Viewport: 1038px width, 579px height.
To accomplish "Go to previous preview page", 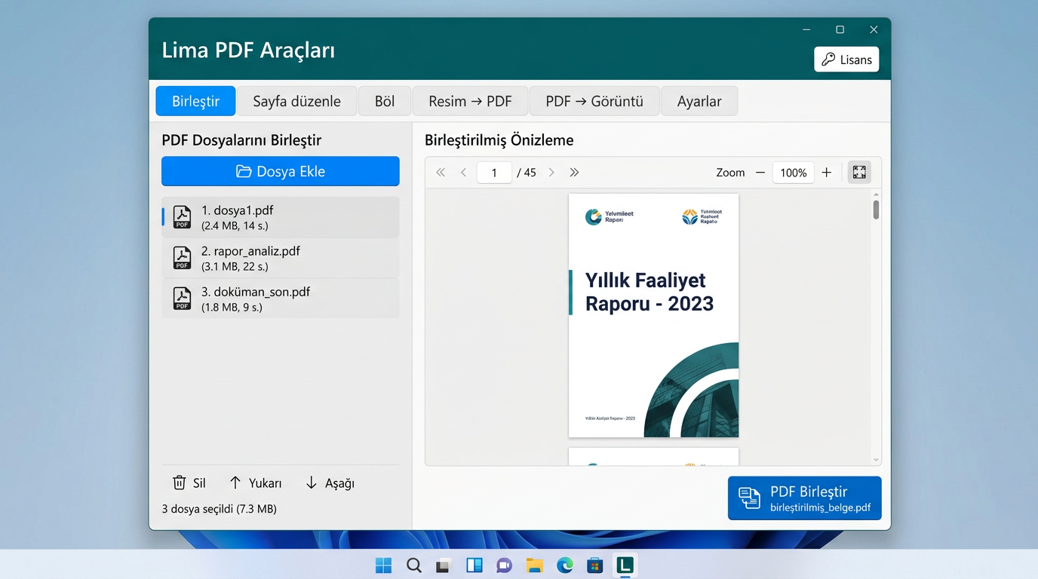I will [x=464, y=173].
